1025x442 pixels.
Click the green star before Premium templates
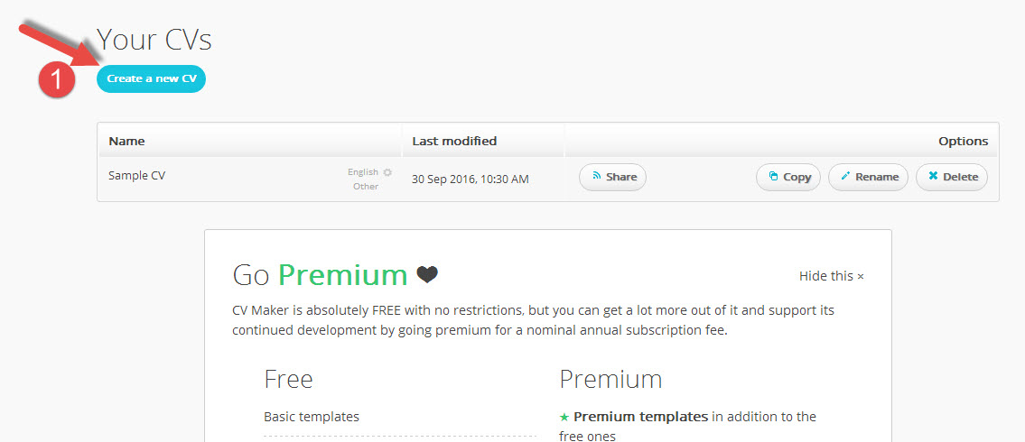(x=564, y=417)
